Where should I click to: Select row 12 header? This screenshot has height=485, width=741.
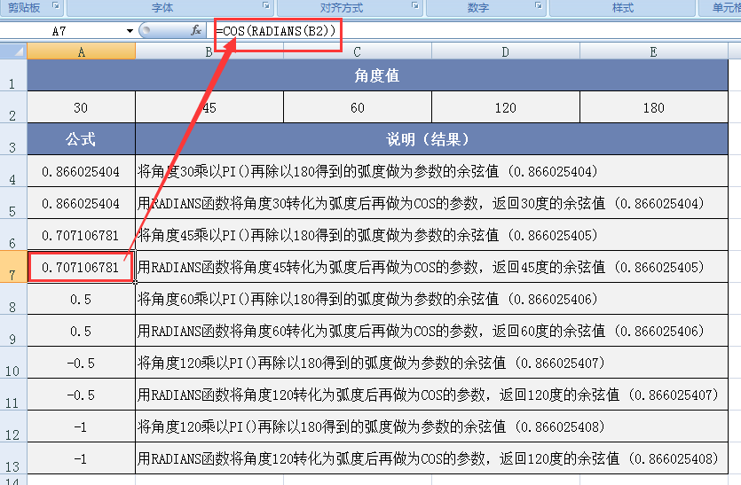13,426
